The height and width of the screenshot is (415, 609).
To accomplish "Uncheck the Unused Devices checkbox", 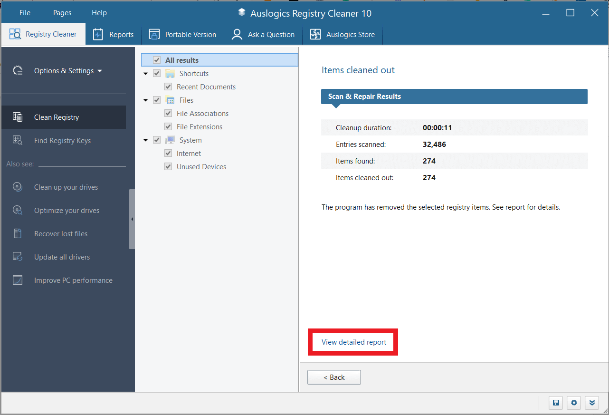I will click(x=168, y=167).
